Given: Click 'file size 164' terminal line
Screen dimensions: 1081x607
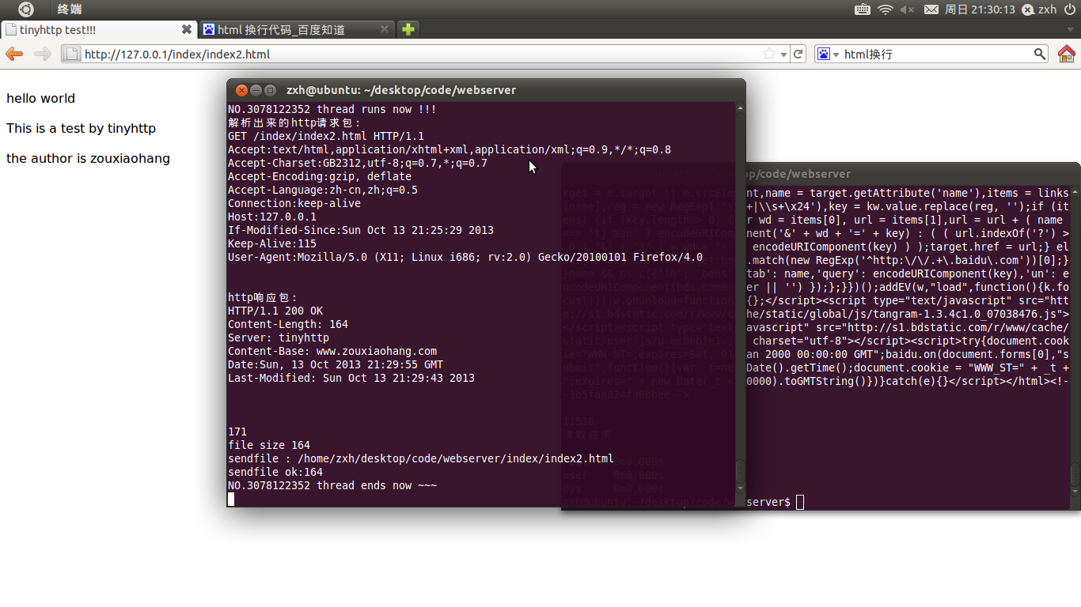Looking at the screenshot, I should click(269, 445).
